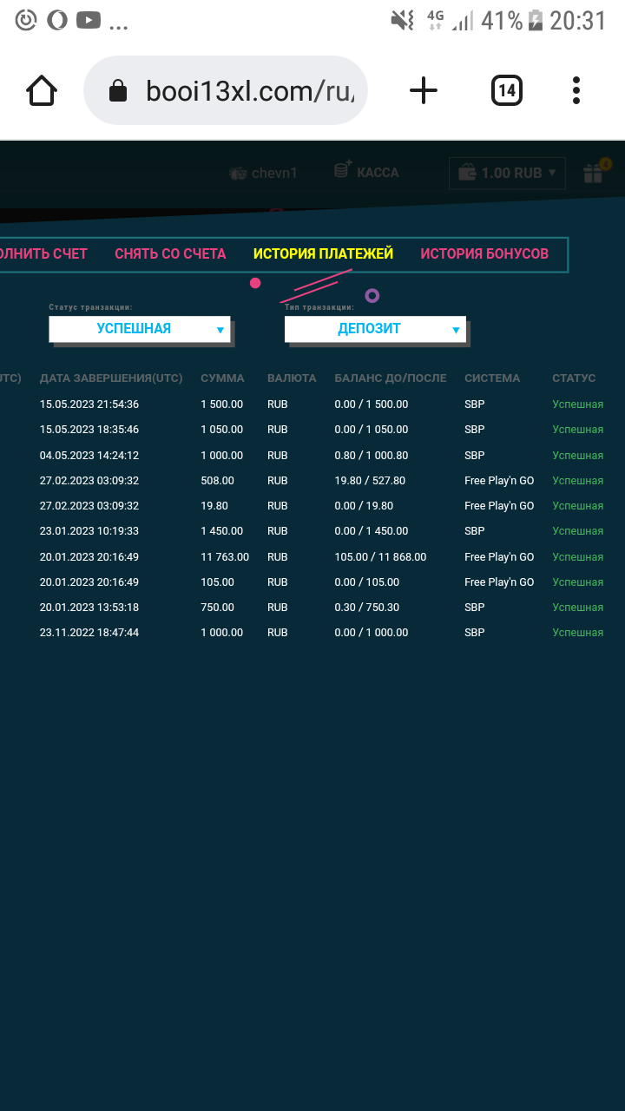Viewport: 625px width, 1111px height.
Task: Click the coins icon next to КАССА
Action: point(343,169)
